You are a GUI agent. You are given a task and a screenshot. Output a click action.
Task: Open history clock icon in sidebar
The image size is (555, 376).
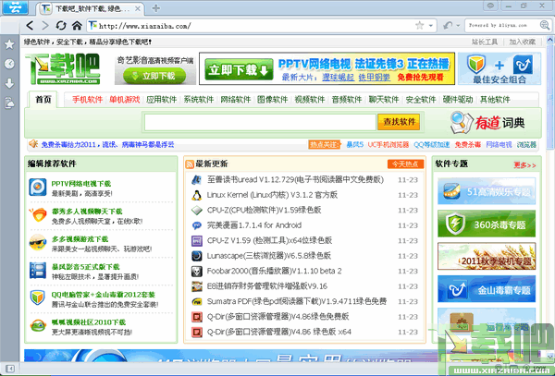[9, 64]
